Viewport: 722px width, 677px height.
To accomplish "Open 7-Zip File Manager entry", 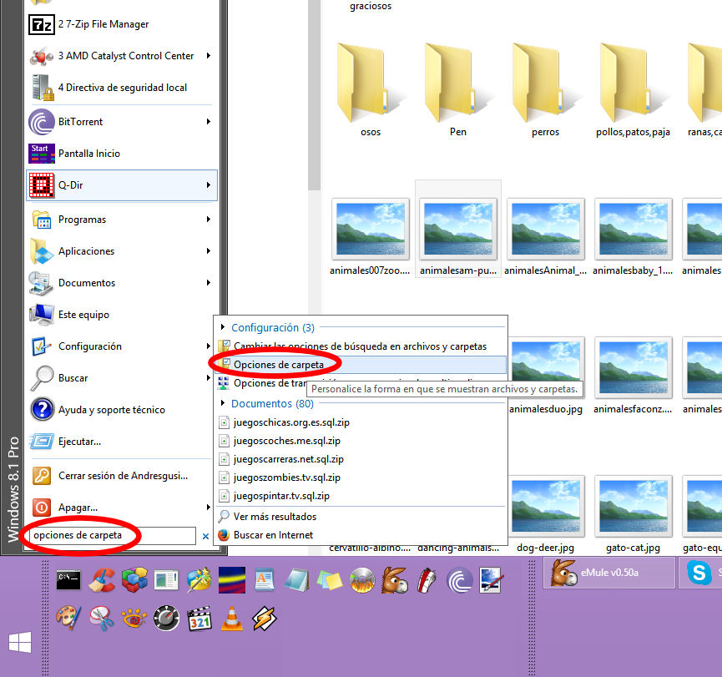I will (x=104, y=24).
